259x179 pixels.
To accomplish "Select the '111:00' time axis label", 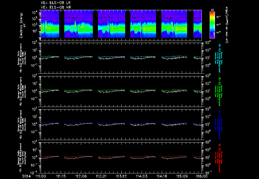I will [41, 176].
